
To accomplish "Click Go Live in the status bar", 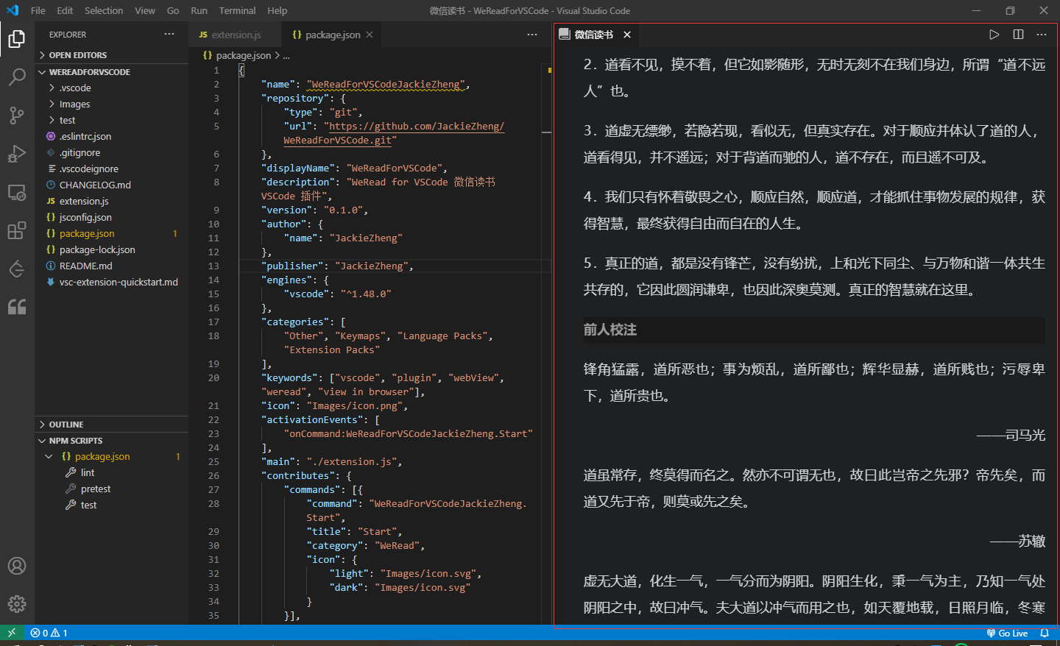I will 1007,633.
